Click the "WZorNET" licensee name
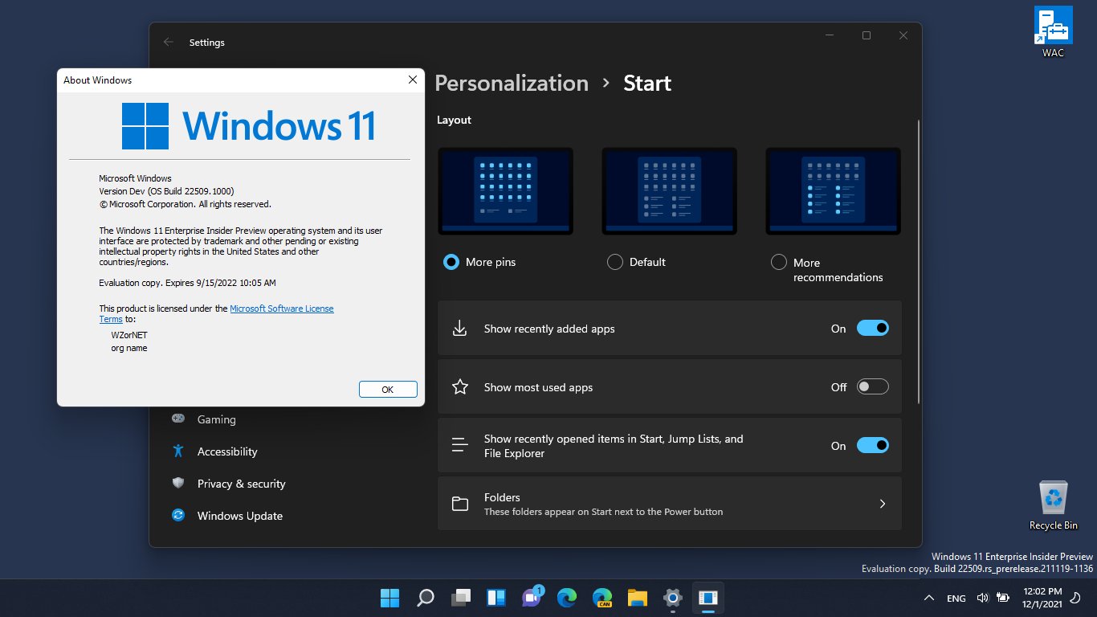Image resolution: width=1097 pixels, height=617 pixels. click(129, 335)
